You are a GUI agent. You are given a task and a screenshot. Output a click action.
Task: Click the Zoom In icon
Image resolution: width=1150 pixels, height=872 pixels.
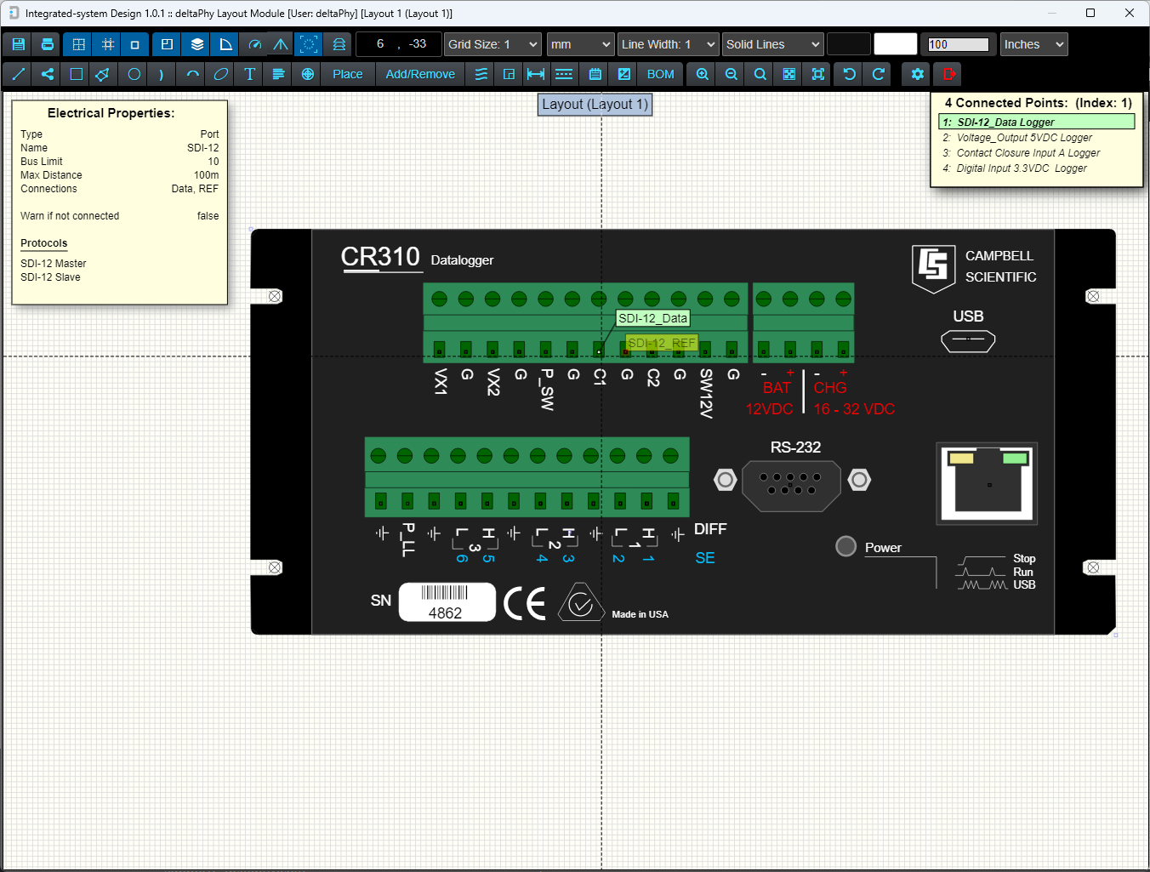[701, 74]
